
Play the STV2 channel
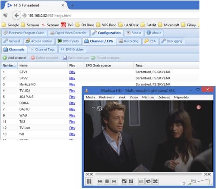pyautogui.click(x=72, y=78)
